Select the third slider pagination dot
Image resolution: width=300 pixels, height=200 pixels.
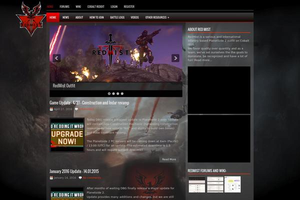[x=118, y=93]
